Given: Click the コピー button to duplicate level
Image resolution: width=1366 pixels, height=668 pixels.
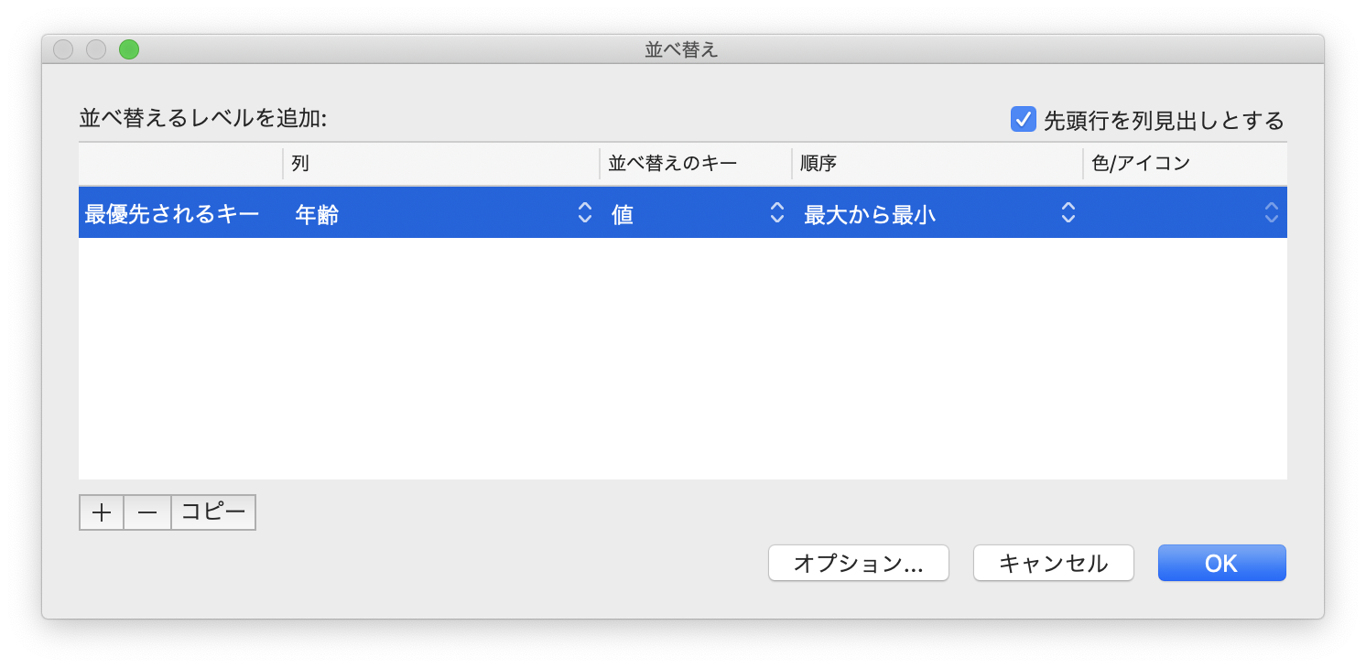Looking at the screenshot, I should pyautogui.click(x=213, y=512).
